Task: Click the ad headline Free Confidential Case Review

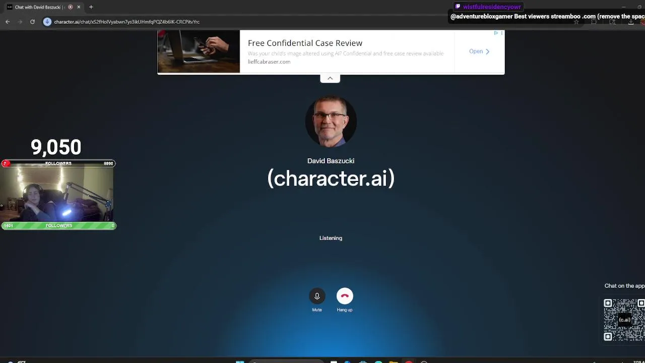Action: (x=305, y=43)
